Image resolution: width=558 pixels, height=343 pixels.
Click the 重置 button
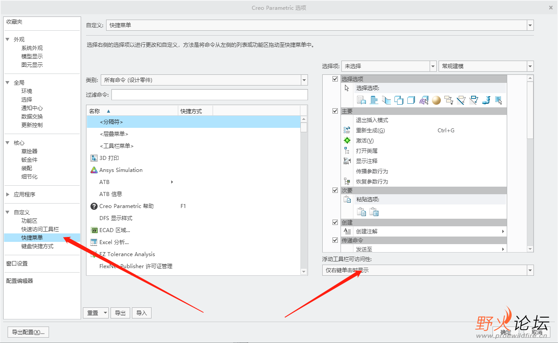click(93, 313)
